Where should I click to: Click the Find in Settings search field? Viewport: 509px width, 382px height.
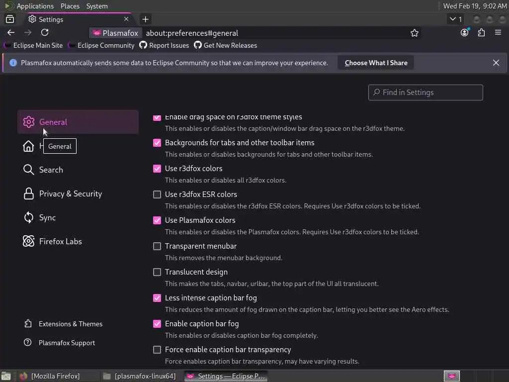[x=425, y=93]
